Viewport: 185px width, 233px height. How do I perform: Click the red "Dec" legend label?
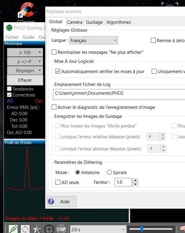[x=39, y=101]
